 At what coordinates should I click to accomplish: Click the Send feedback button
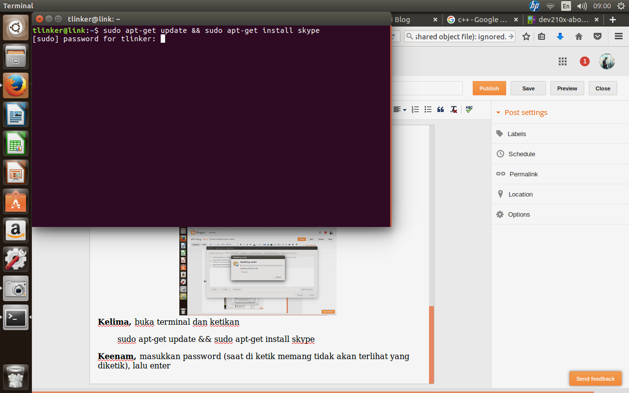pos(596,379)
